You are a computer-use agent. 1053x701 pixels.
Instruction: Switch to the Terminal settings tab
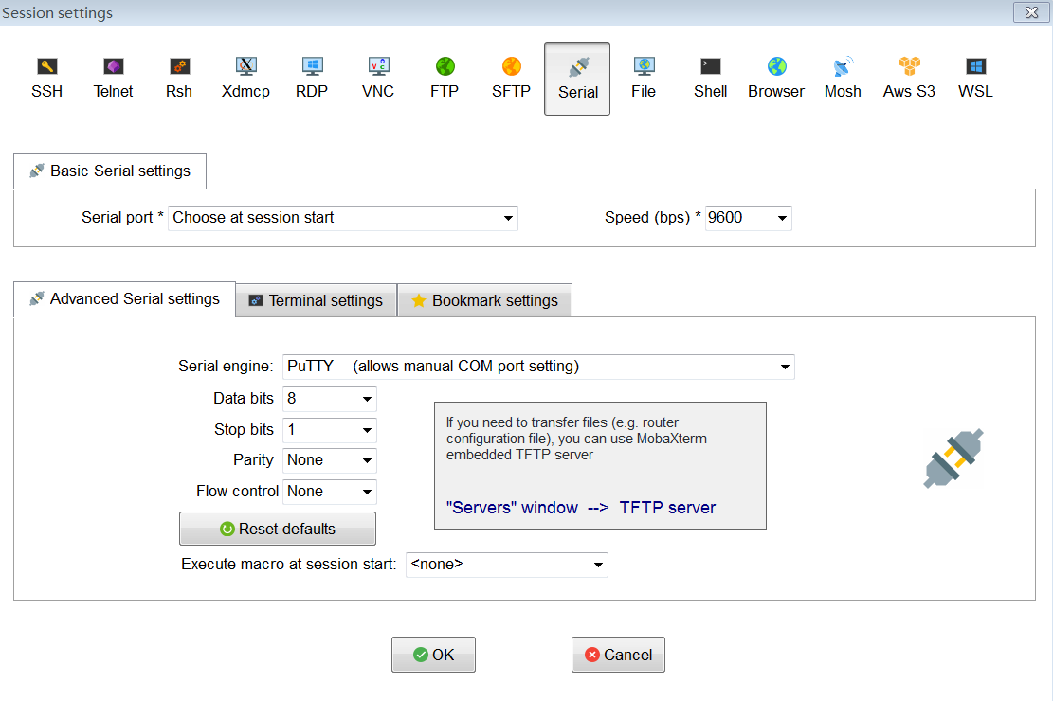click(316, 300)
